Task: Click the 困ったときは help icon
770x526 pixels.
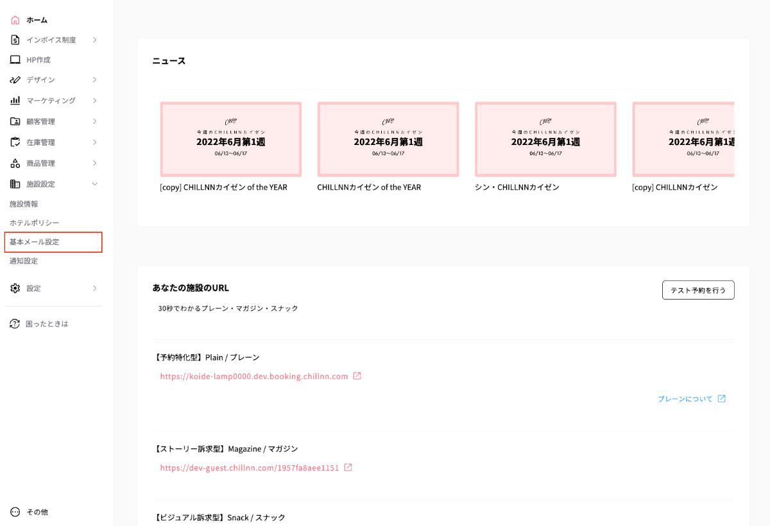Action: coord(15,324)
